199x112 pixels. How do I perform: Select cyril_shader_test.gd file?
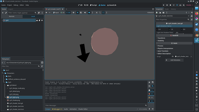(x=16, y=103)
